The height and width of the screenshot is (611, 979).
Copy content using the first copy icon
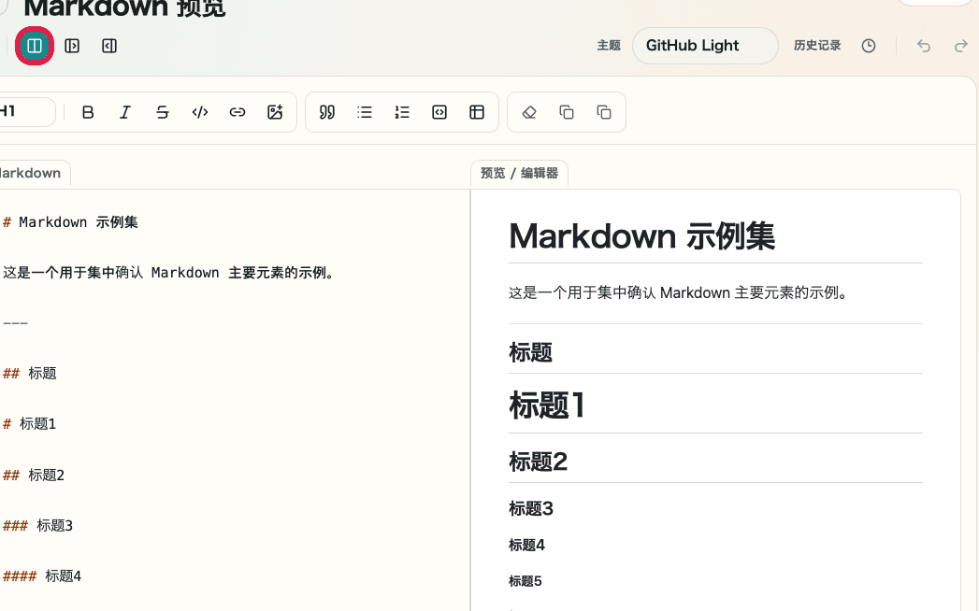(566, 112)
